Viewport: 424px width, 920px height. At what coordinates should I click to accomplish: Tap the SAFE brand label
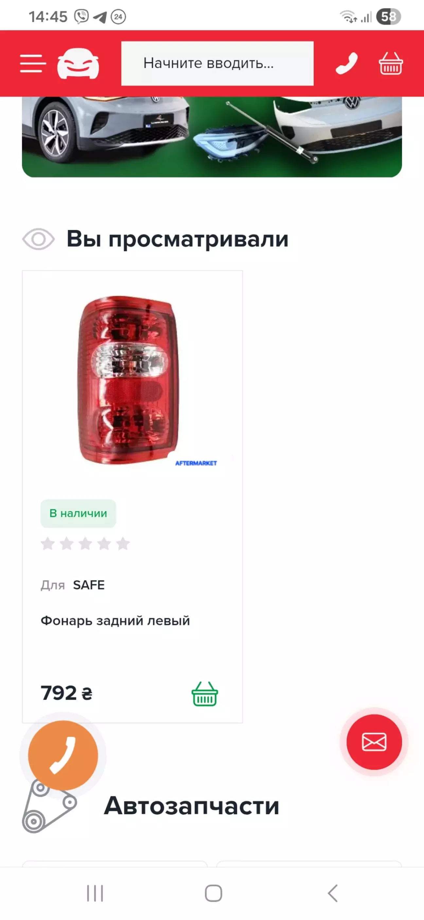pyautogui.click(x=89, y=585)
